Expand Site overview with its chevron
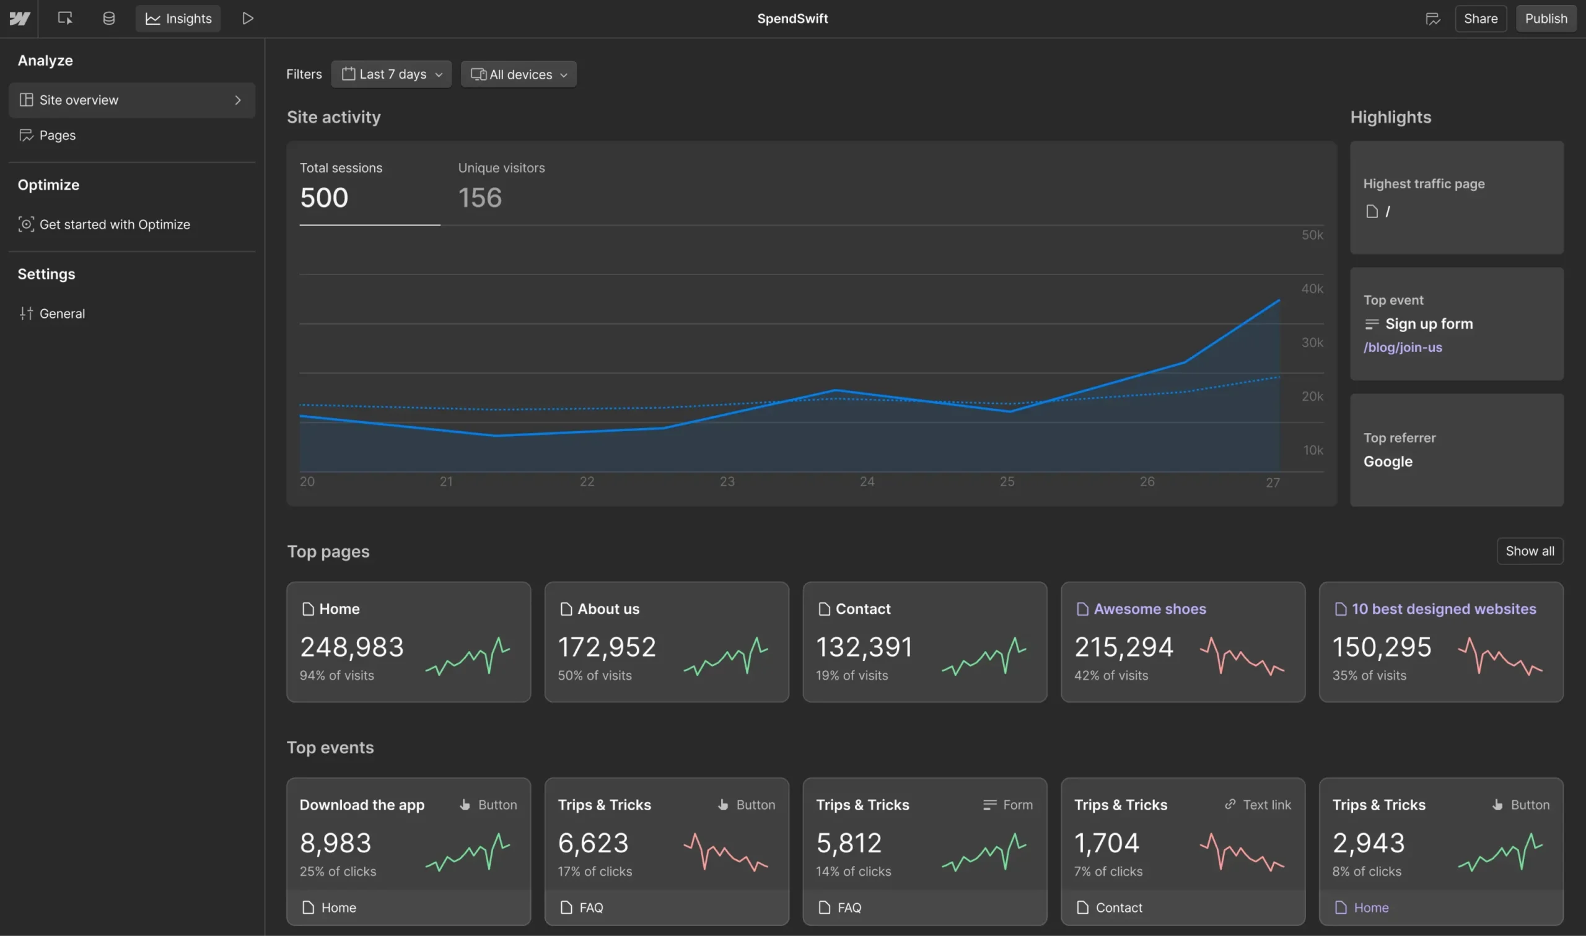 click(x=238, y=100)
